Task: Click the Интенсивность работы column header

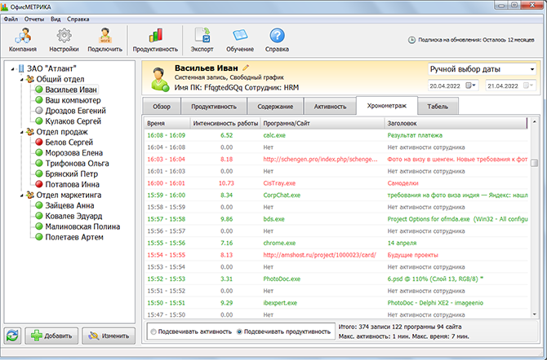Action: [x=225, y=122]
